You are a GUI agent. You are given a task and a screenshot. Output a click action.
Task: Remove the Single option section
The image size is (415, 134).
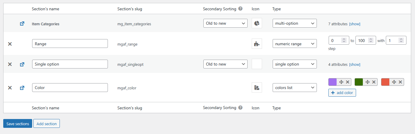(x=10, y=64)
